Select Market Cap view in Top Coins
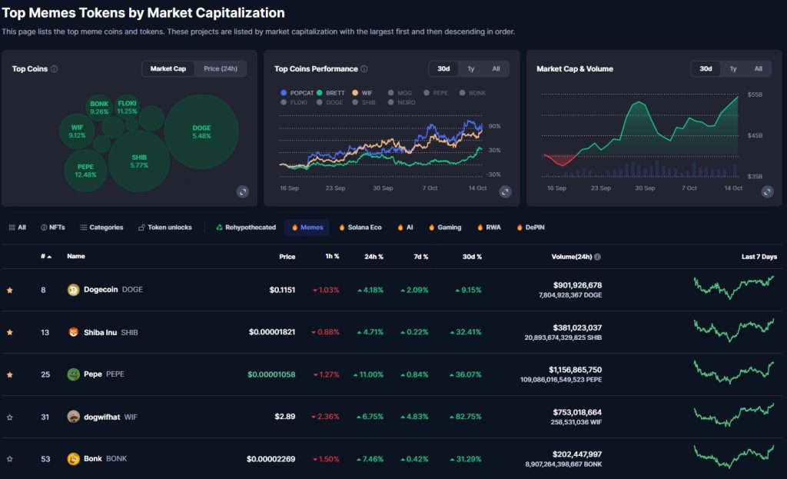The image size is (787, 479). tap(168, 68)
